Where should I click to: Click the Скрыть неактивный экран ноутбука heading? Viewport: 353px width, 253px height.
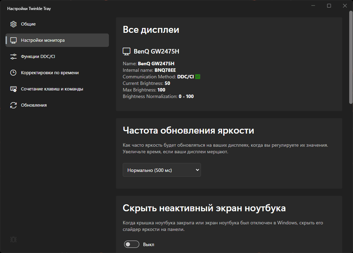point(204,208)
